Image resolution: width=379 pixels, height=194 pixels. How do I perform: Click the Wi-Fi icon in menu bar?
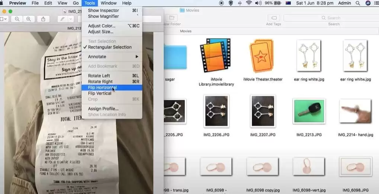249,3
